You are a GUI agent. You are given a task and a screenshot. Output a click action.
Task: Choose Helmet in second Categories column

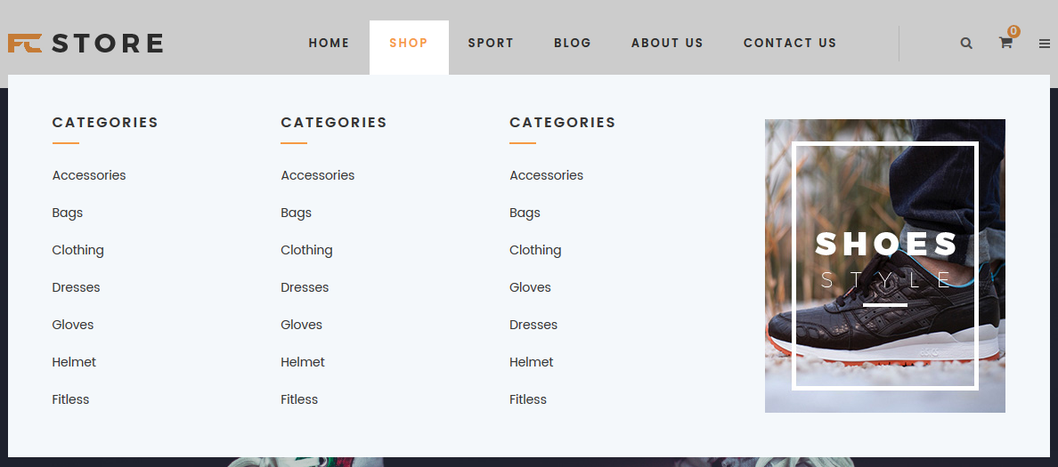[302, 362]
